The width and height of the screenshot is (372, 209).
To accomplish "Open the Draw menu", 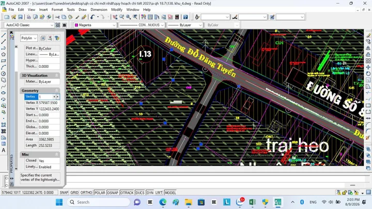I will pyautogui.click(x=83, y=10).
